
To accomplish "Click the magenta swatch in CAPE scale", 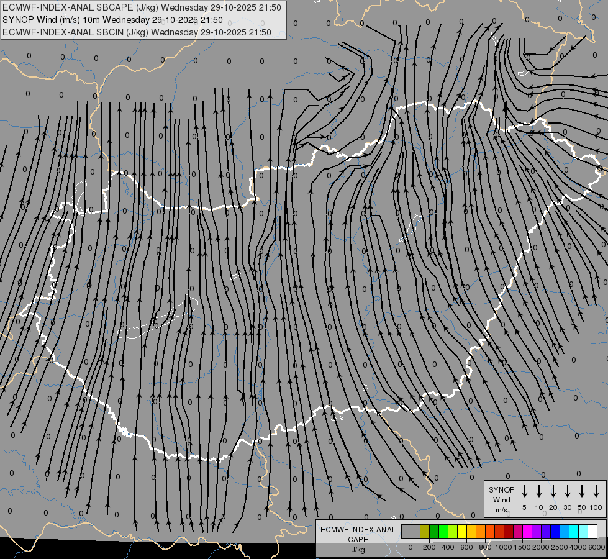I will [527, 531].
